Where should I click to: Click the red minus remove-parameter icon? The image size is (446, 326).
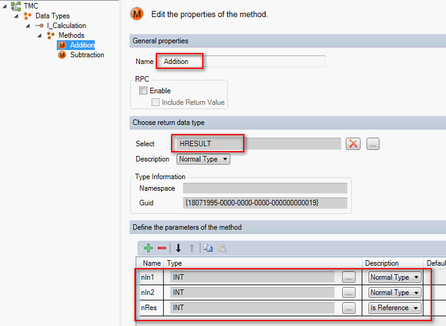(x=162, y=248)
